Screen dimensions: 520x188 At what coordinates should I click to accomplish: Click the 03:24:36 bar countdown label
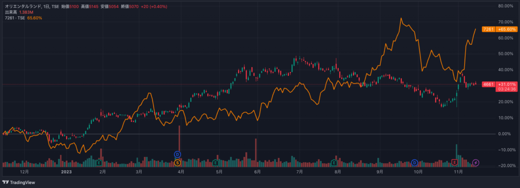[506, 89]
